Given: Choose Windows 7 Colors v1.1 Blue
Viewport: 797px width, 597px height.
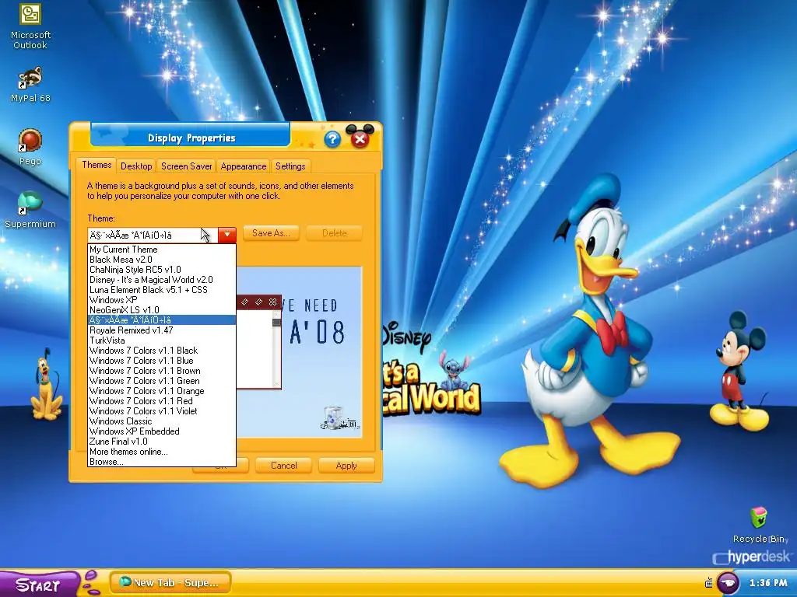Looking at the screenshot, I should coord(162,361).
